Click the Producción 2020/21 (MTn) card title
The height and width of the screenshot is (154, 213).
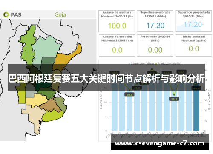(155, 39)
